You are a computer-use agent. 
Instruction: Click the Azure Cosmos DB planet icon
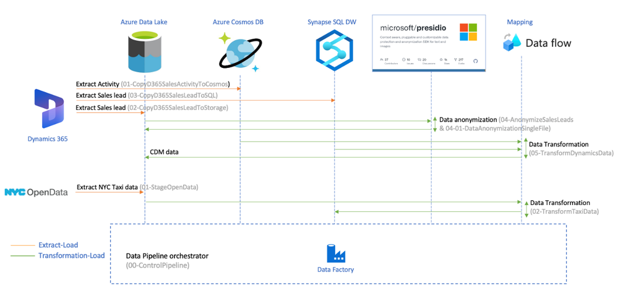[x=239, y=53]
